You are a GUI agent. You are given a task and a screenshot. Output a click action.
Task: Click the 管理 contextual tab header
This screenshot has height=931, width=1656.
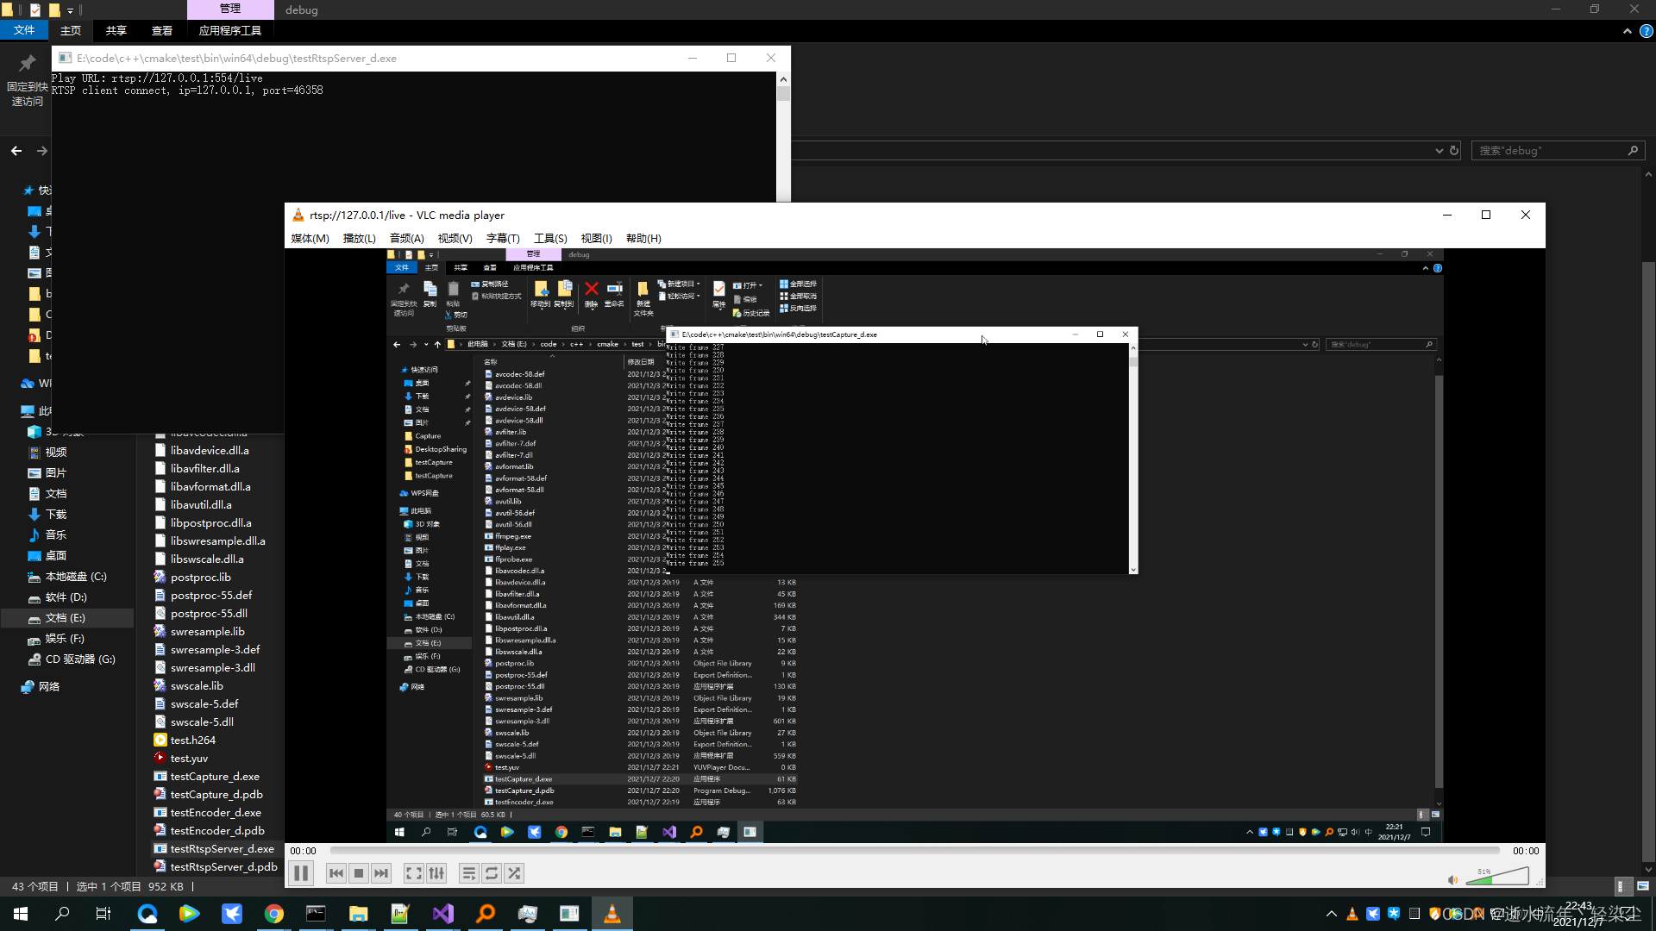tap(230, 9)
